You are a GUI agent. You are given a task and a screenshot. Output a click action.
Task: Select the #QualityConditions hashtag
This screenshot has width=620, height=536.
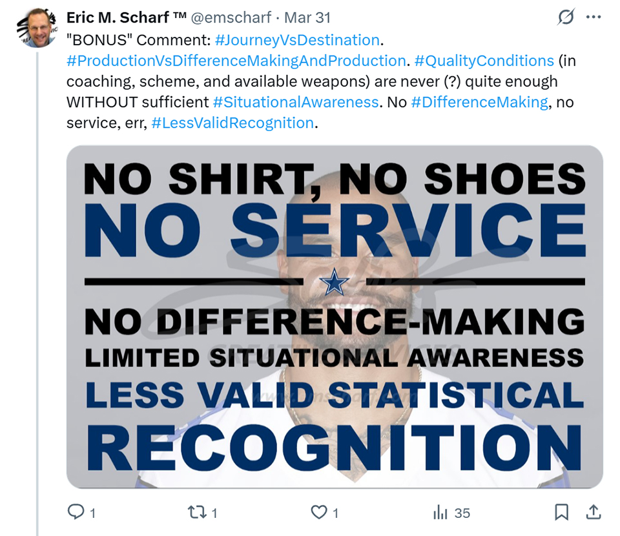click(x=484, y=61)
